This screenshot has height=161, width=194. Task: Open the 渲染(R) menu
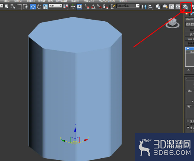[75, 1]
